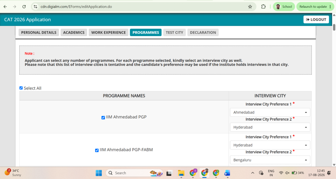Open PGP Preference 2 dropdown showing Hyderabad
This screenshot has height=179, width=336.
click(270, 127)
